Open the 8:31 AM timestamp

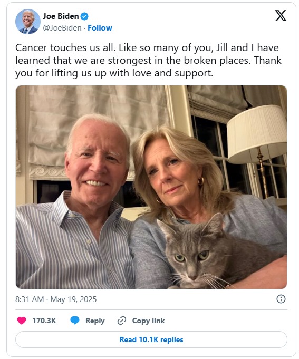pos(30,299)
